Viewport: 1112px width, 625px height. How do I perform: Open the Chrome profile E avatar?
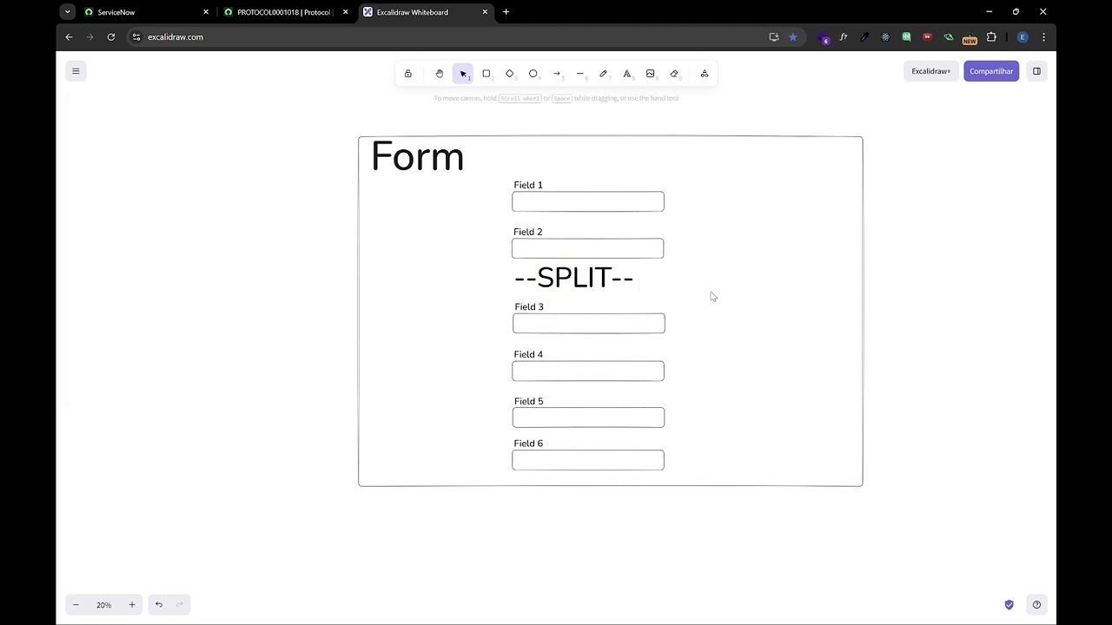tap(1023, 37)
